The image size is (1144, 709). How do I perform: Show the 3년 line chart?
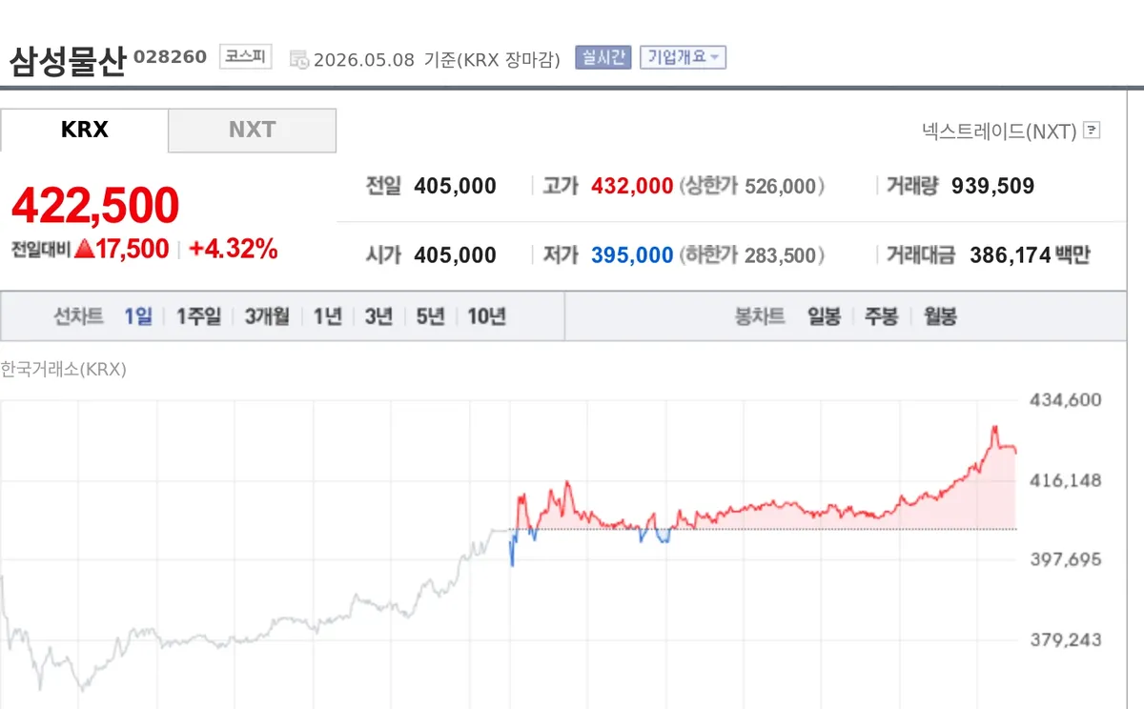[x=378, y=317]
